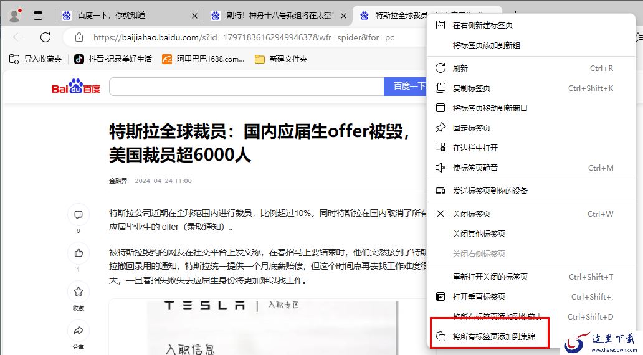Screen dimensions: 643x355
Task: Switch to the 百度一下，你就知道 tab
Action: click(x=112, y=16)
